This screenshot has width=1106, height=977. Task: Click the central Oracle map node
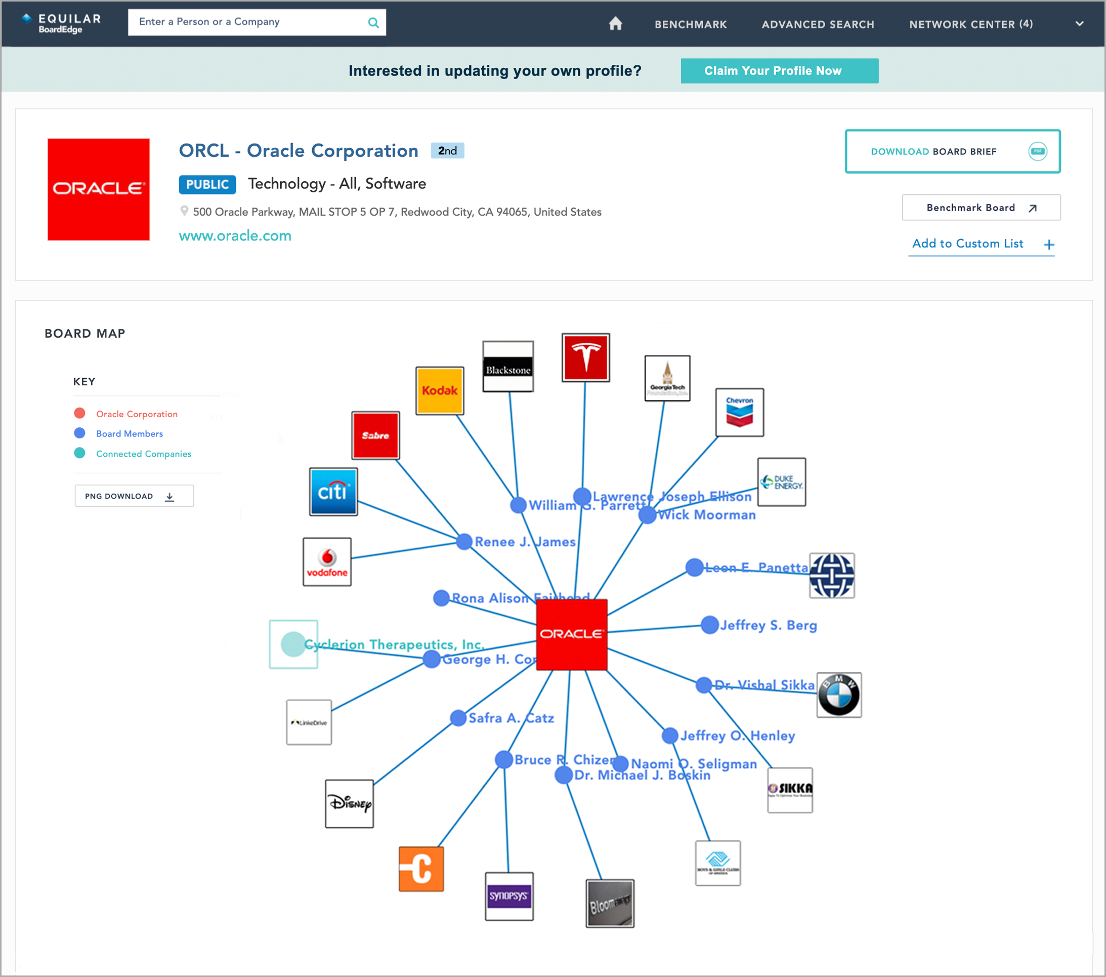point(571,635)
